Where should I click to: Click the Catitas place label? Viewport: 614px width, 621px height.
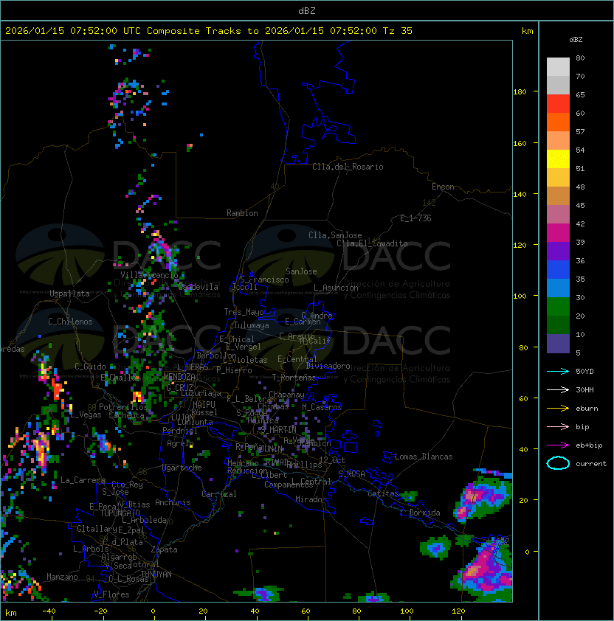coord(383,493)
